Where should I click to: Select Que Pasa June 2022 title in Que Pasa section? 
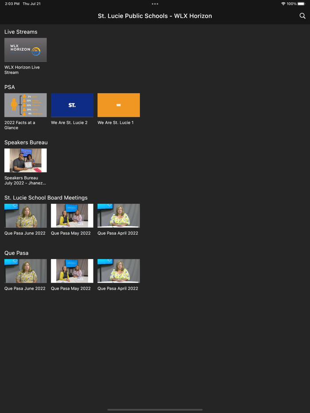click(25, 288)
